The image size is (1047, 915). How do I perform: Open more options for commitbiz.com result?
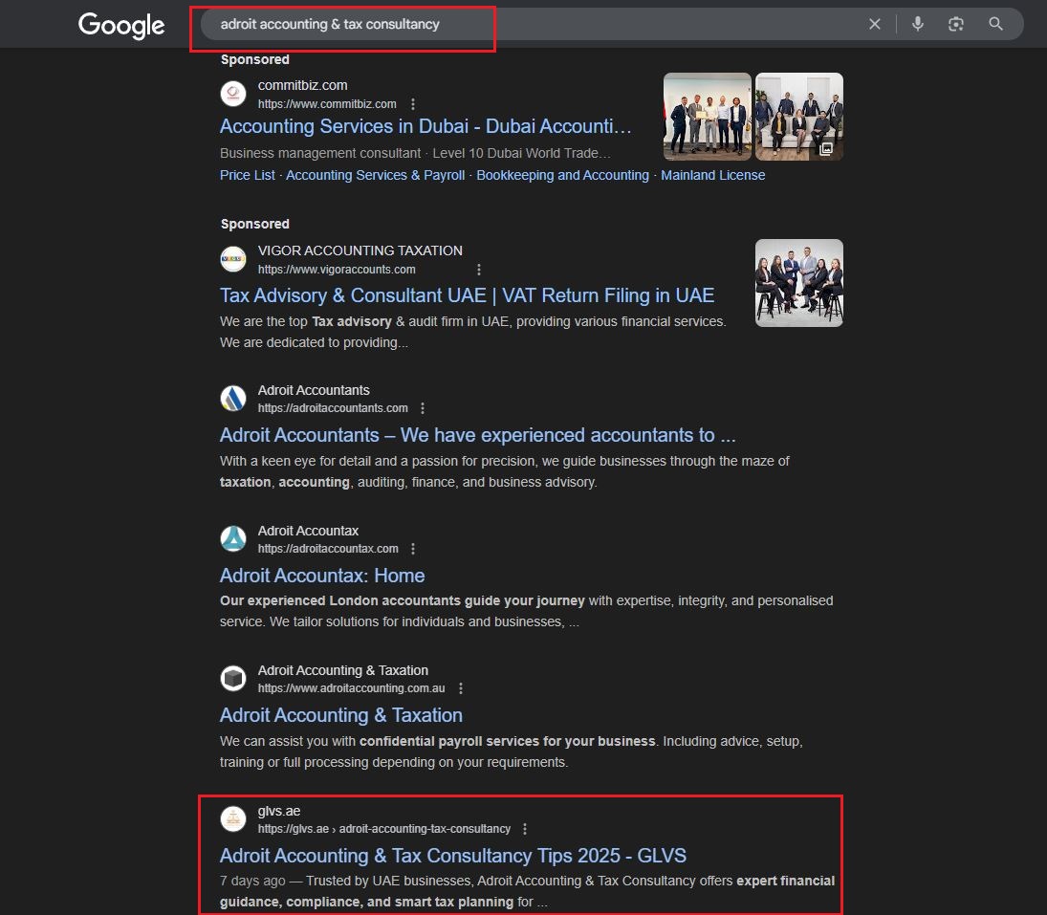click(413, 104)
